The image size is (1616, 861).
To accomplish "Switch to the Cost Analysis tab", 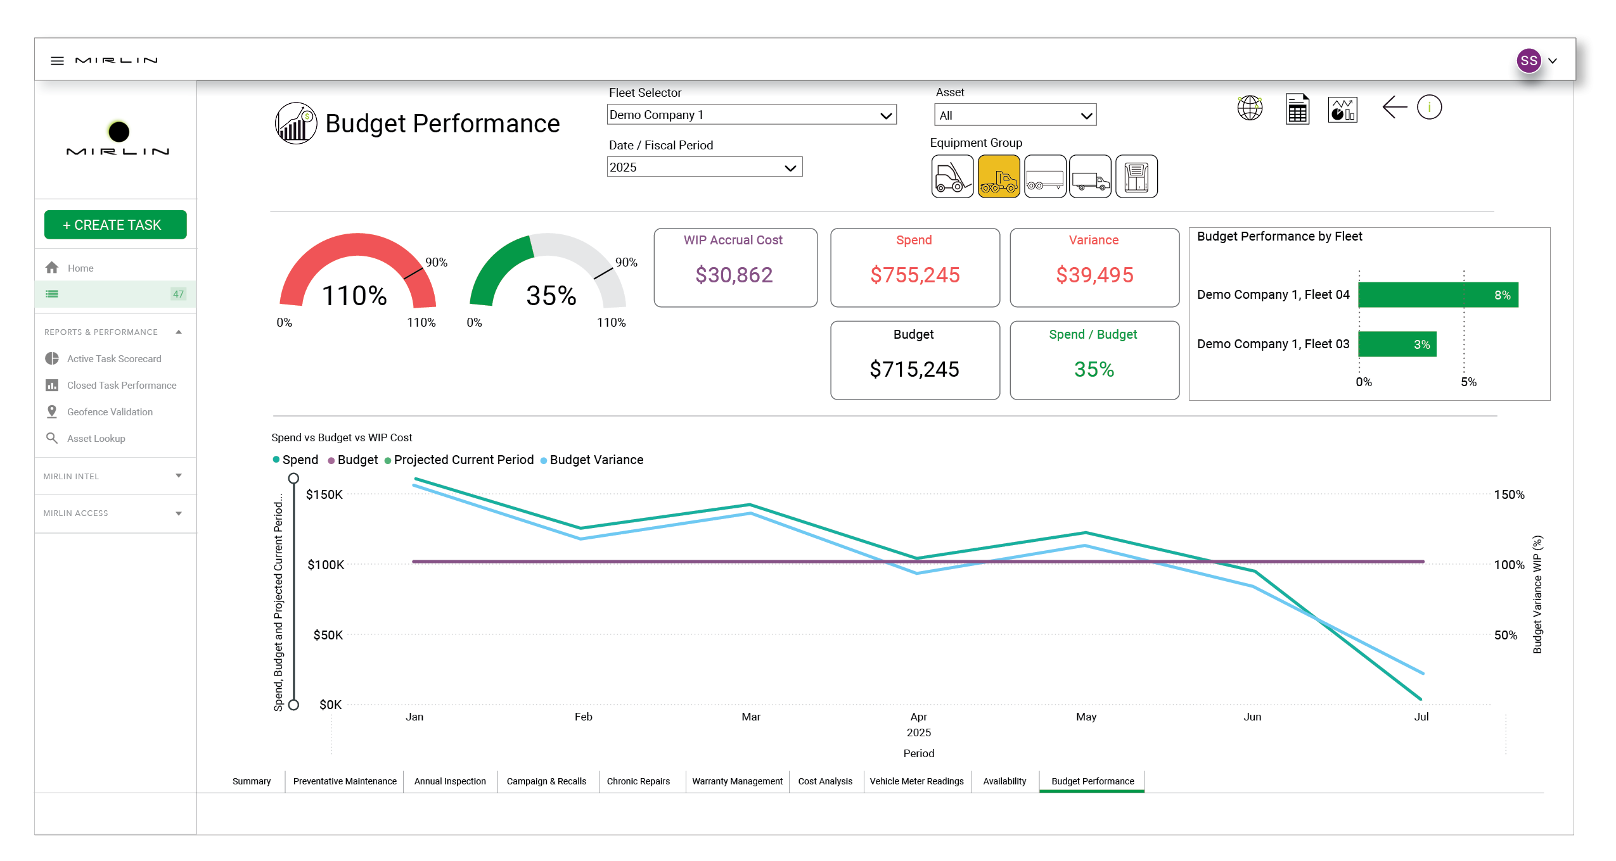I will coord(824,781).
